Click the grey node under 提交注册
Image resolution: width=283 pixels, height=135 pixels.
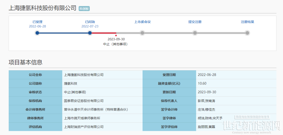coord(195,33)
